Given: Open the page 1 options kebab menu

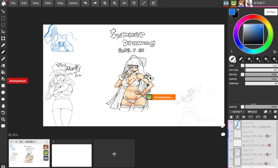Looking at the screenshot, I should point(47,142).
